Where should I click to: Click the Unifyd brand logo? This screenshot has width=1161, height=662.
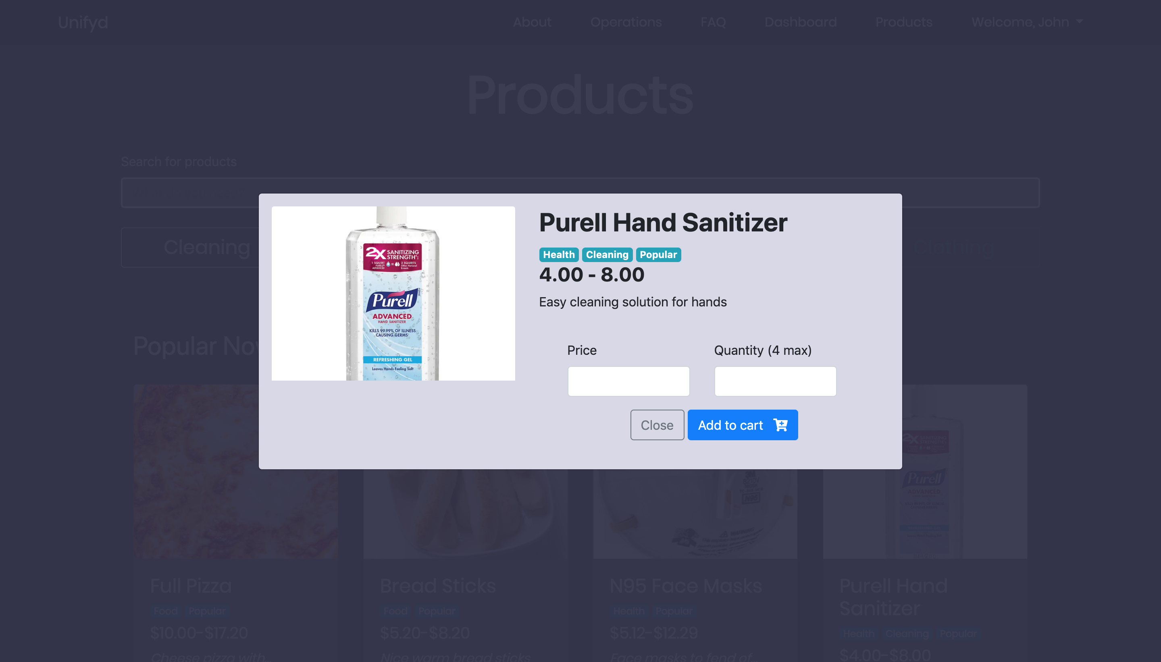83,22
